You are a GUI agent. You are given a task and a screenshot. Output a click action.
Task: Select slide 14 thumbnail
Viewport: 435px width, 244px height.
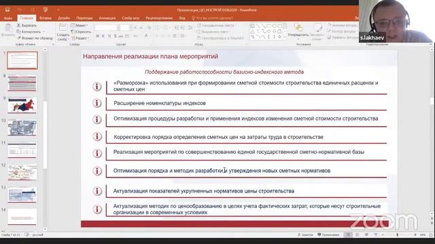[22, 217]
